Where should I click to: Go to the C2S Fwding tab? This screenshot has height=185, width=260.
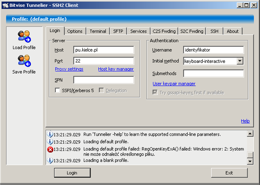164,31
